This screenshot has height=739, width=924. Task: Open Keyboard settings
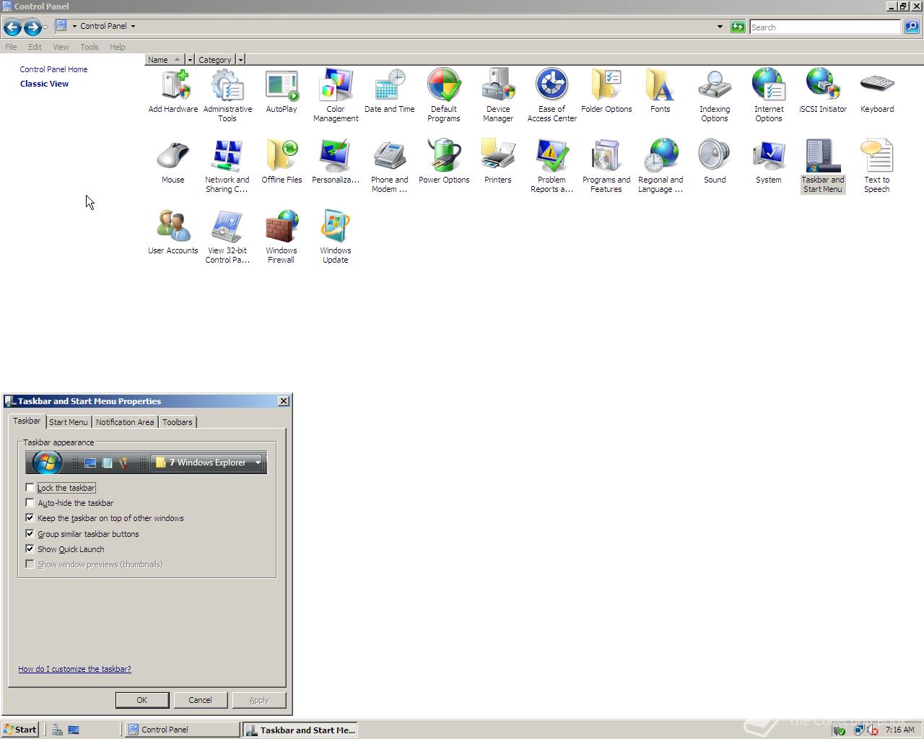877,91
